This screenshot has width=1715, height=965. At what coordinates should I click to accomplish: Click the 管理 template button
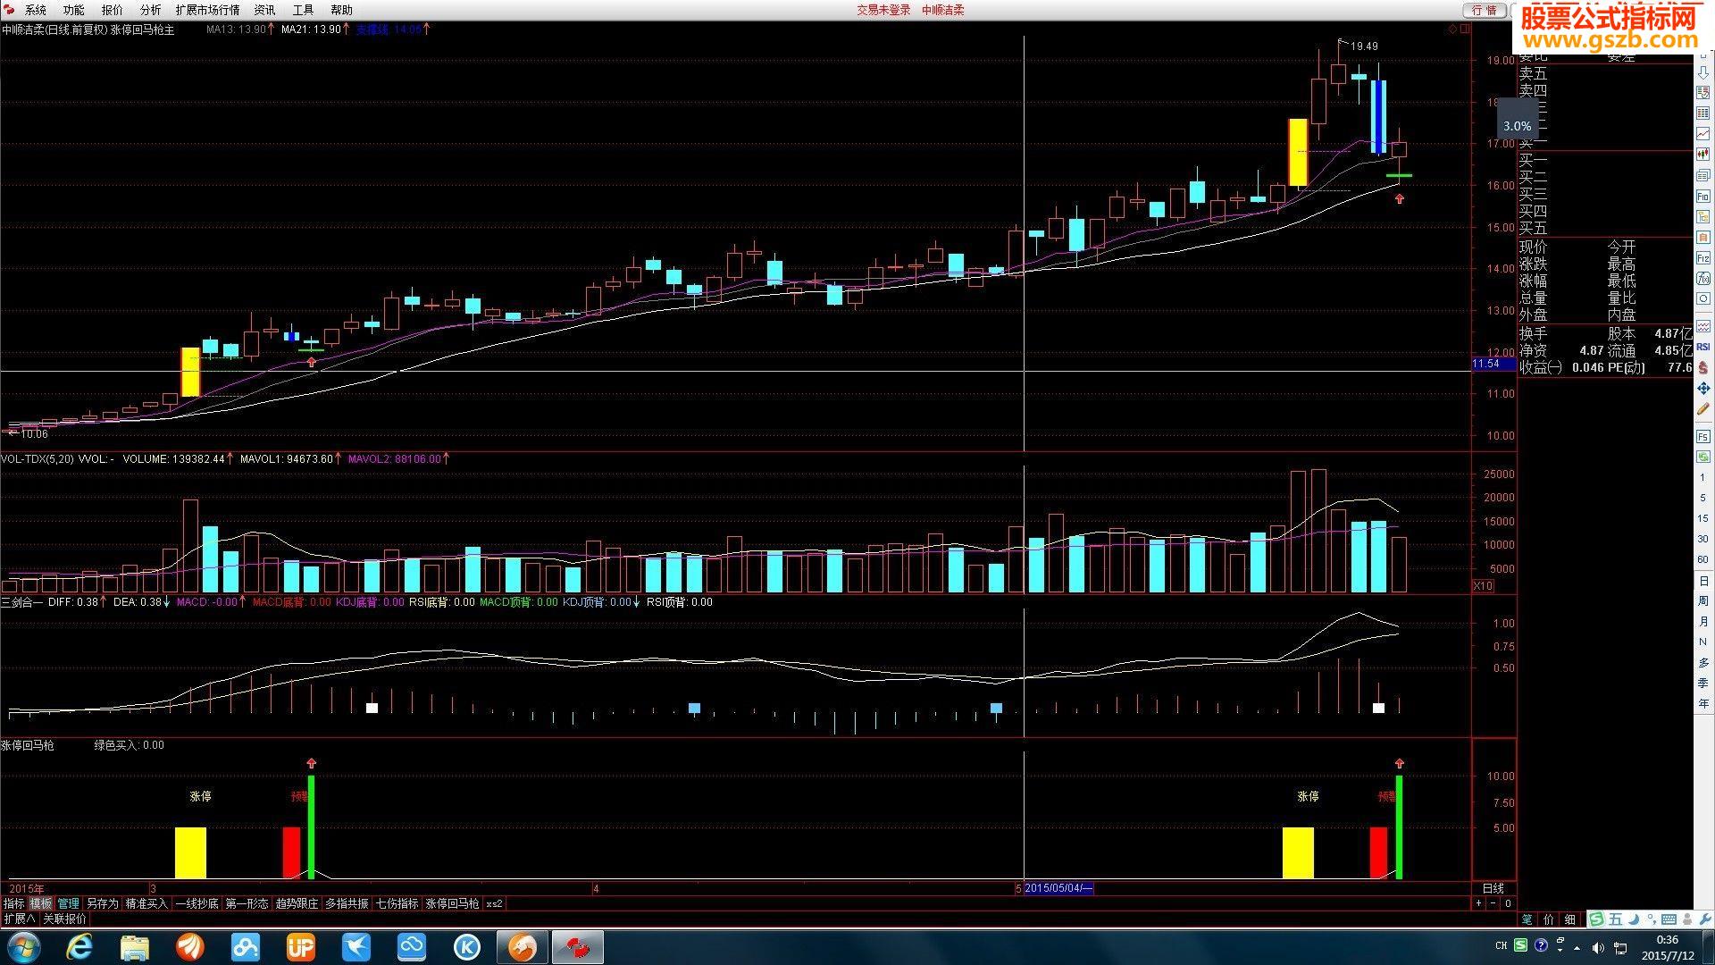pyautogui.click(x=69, y=903)
